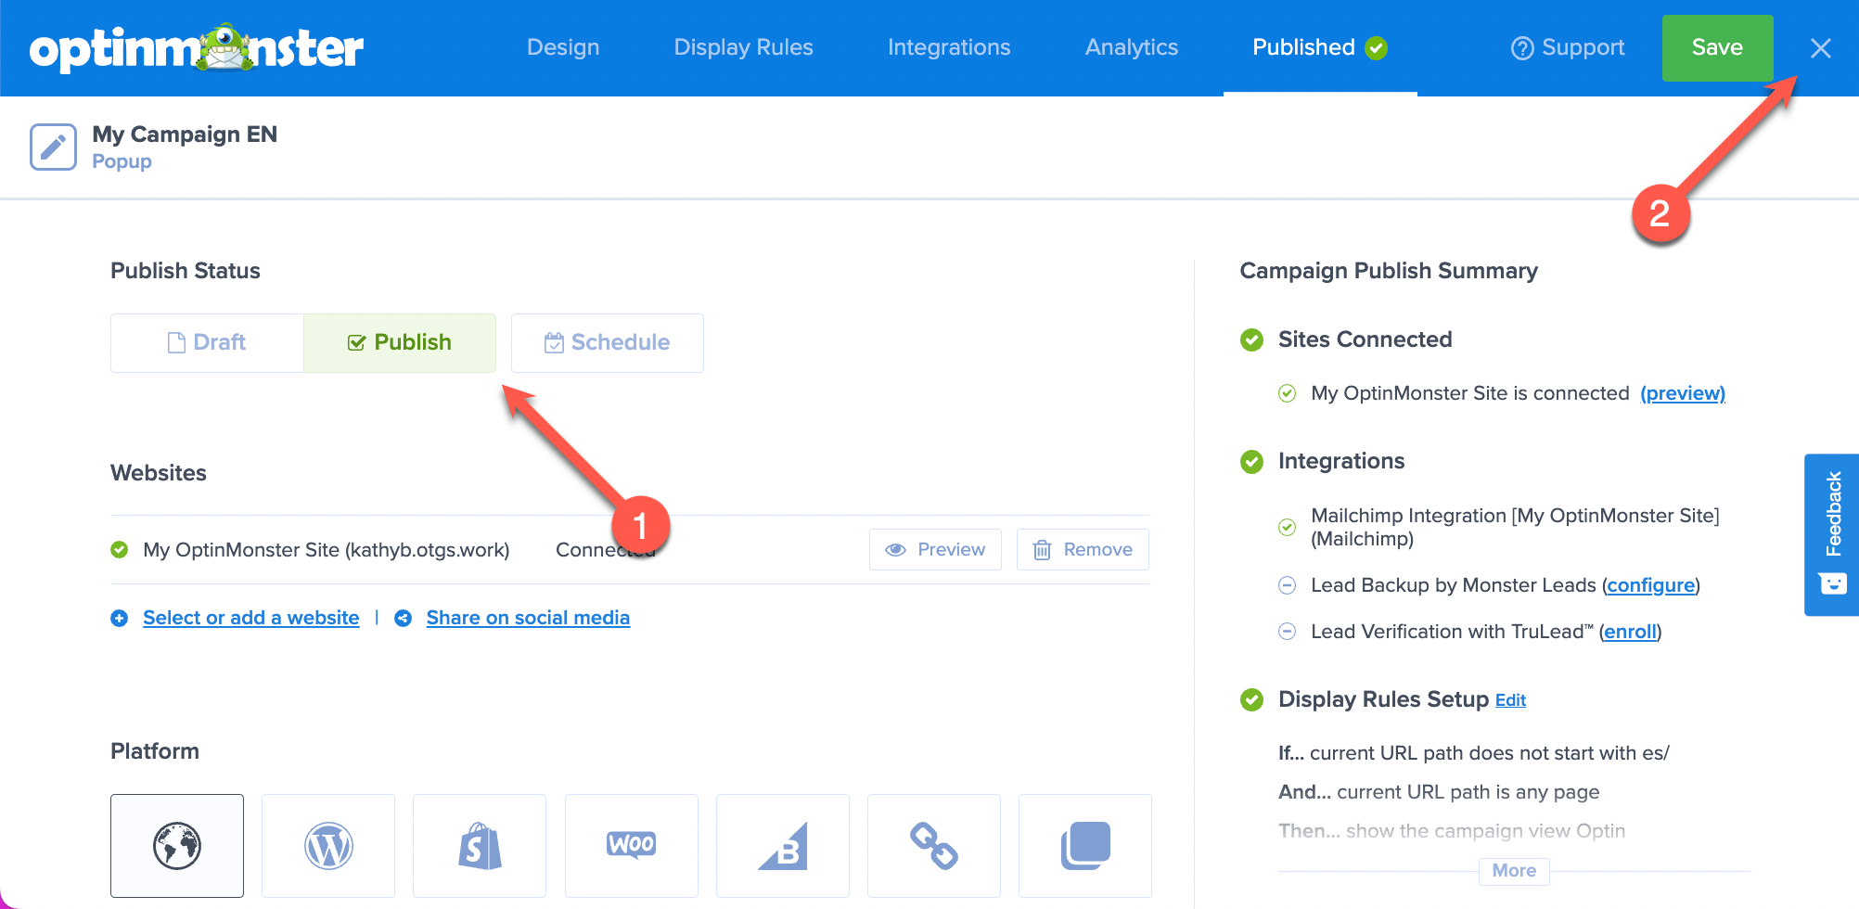
Task: Open the Display Rules tab
Action: (744, 47)
